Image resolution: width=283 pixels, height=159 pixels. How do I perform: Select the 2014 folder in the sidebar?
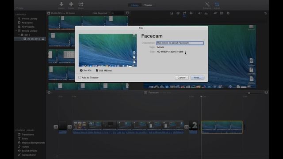pyautogui.click(x=27, y=35)
